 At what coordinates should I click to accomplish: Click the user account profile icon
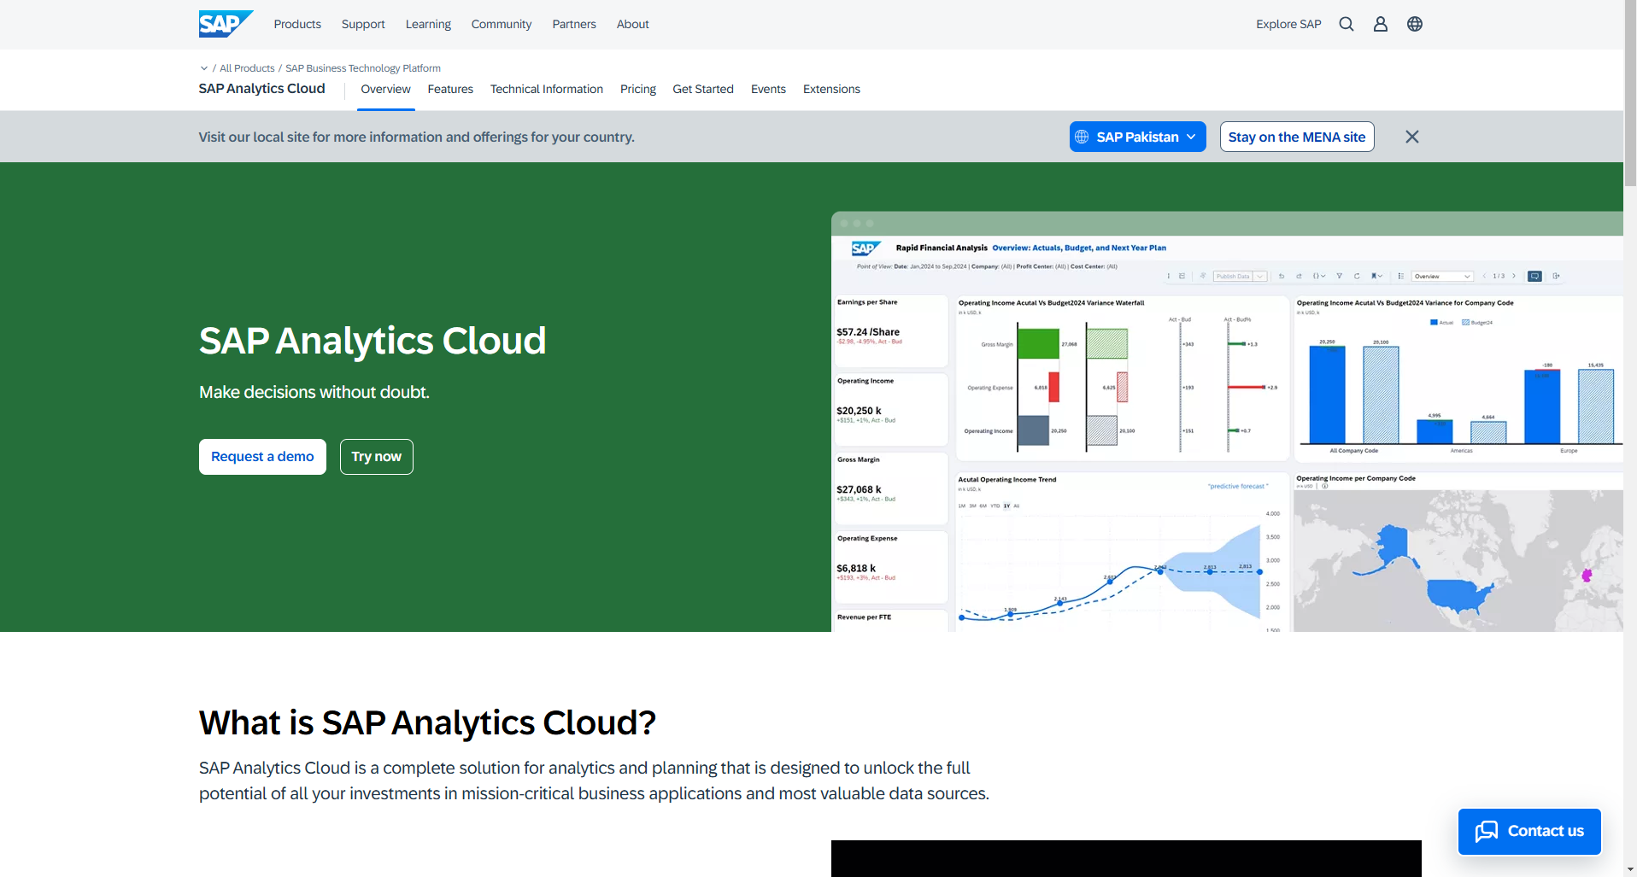tap(1381, 24)
